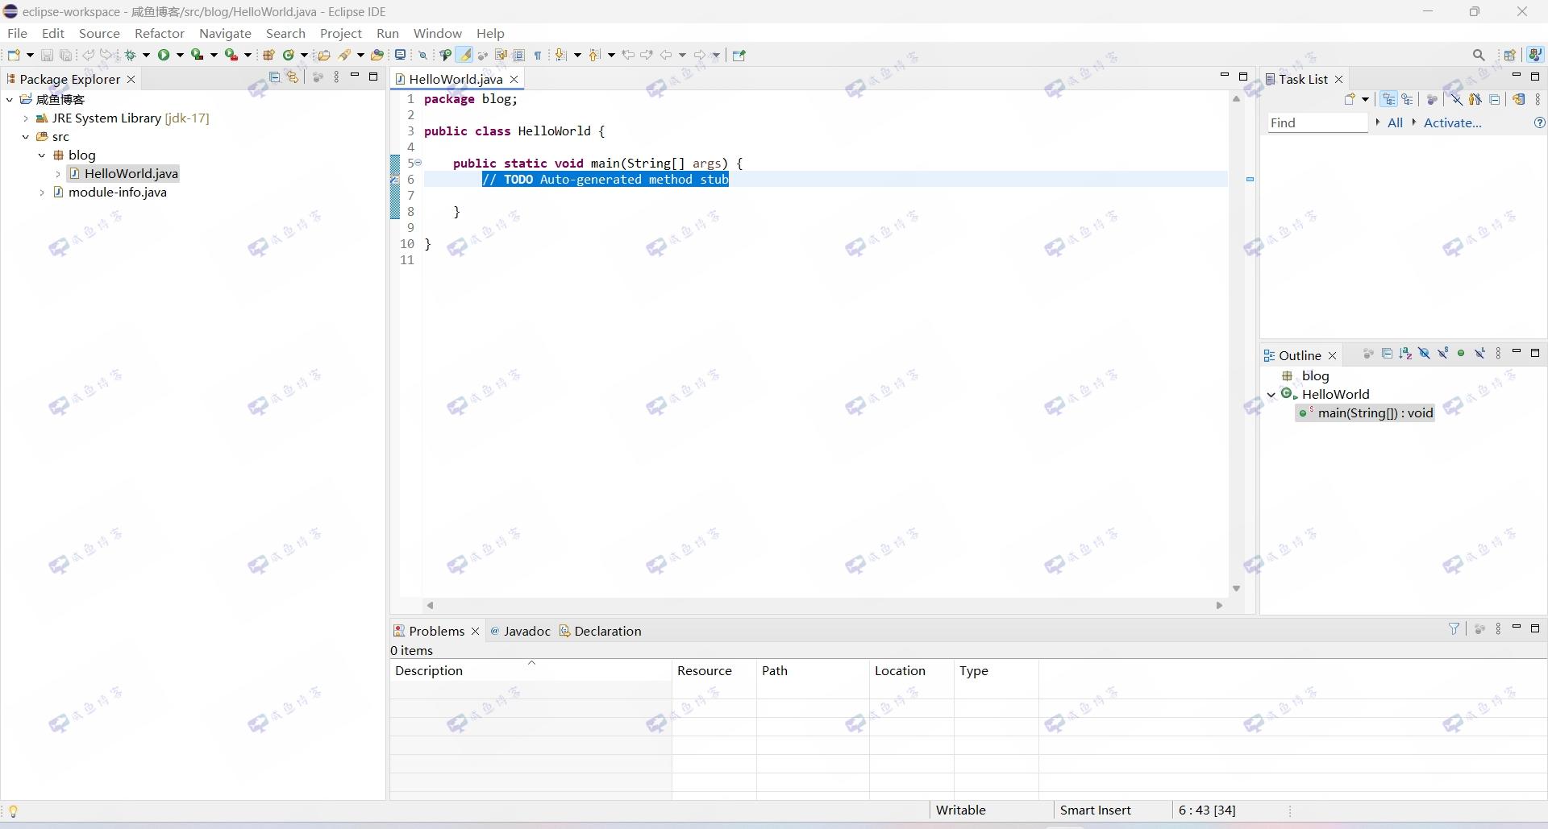Viewport: 1548px width, 829px height.
Task: Click the Activate... link in Task List
Action: pyautogui.click(x=1452, y=122)
